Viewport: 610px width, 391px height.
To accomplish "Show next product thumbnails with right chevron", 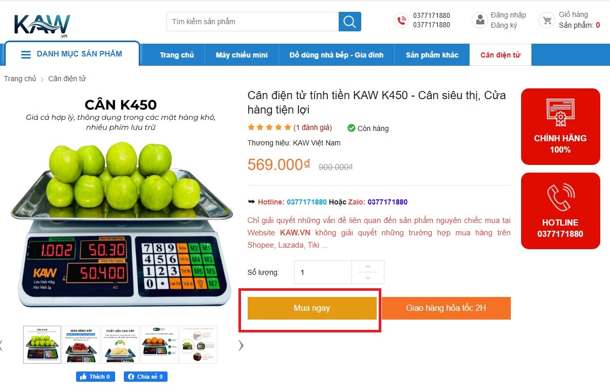I will tap(241, 345).
